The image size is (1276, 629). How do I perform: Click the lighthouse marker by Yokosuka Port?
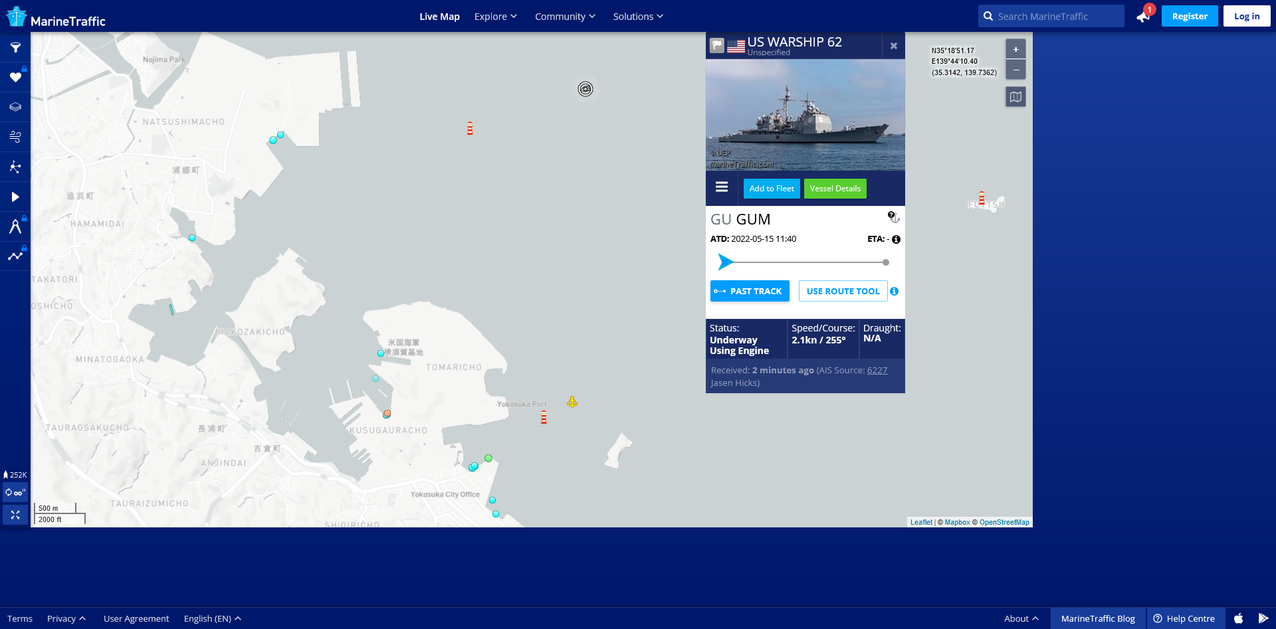544,417
